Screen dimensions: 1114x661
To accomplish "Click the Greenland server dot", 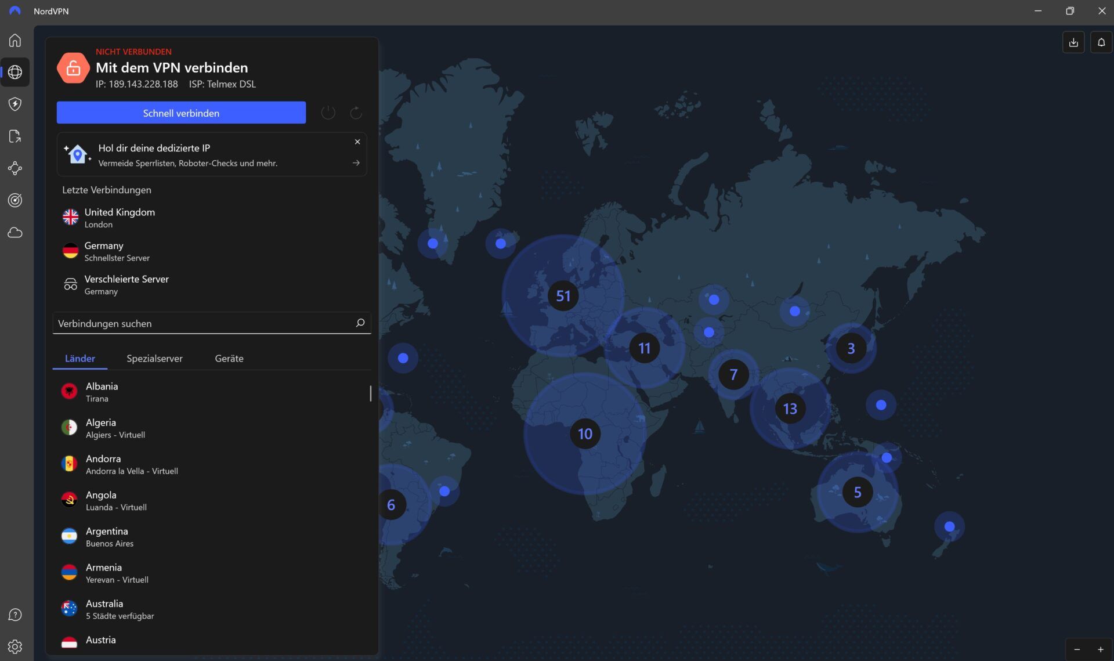I will 433,243.
